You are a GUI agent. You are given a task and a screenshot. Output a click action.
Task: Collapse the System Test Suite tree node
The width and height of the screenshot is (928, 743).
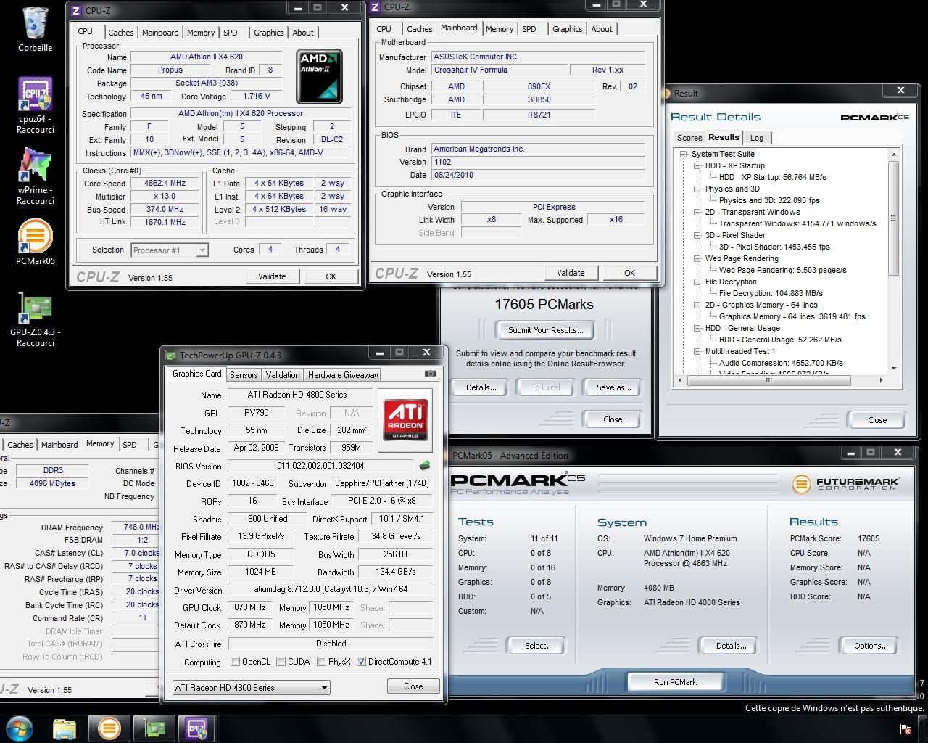pos(684,154)
